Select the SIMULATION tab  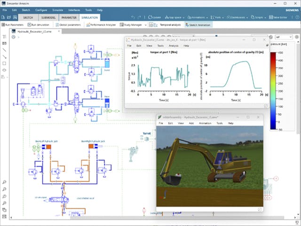pos(90,17)
